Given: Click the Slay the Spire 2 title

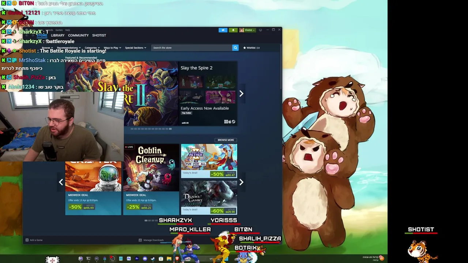Looking at the screenshot, I should tap(196, 68).
